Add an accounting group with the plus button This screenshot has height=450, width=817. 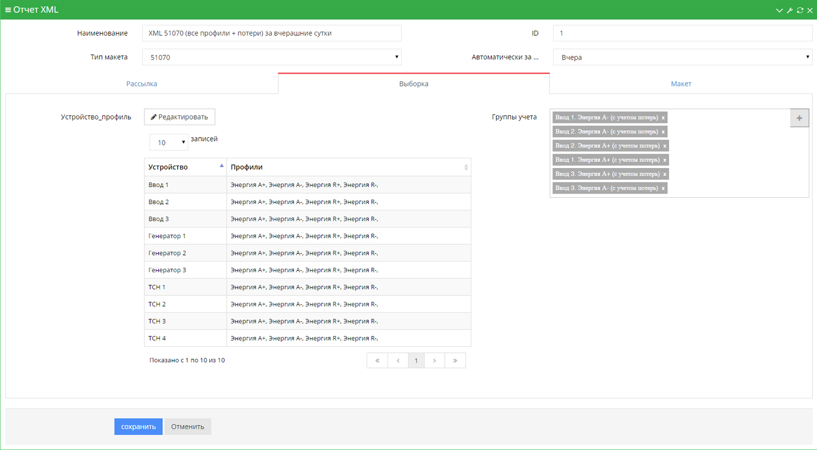(799, 118)
